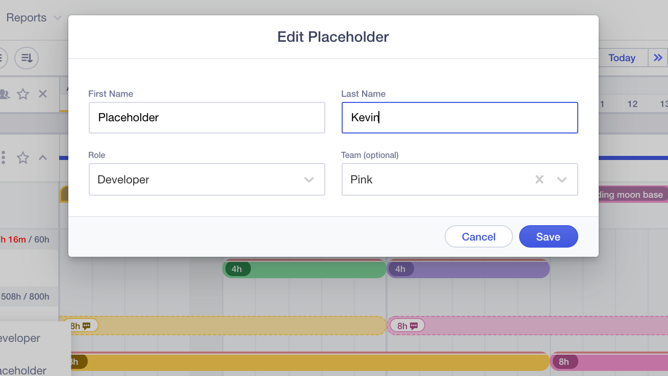Cancel editing the placeholder
The width and height of the screenshot is (668, 376).
click(x=478, y=236)
